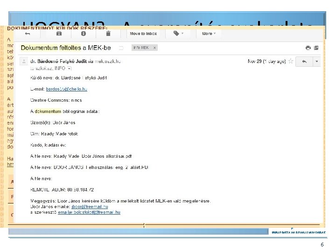Delete the message with the trash icon
Screen dimensions: 336x252
[x=108, y=34]
